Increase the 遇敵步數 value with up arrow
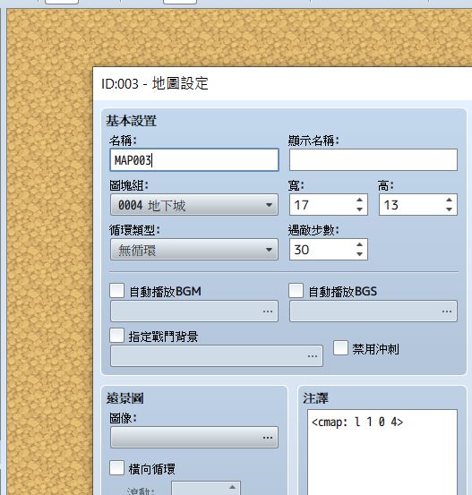Image resolution: width=472 pixels, height=495 pixels. [359, 244]
